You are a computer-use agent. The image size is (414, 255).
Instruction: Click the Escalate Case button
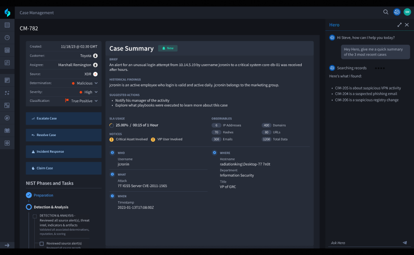pos(63,118)
